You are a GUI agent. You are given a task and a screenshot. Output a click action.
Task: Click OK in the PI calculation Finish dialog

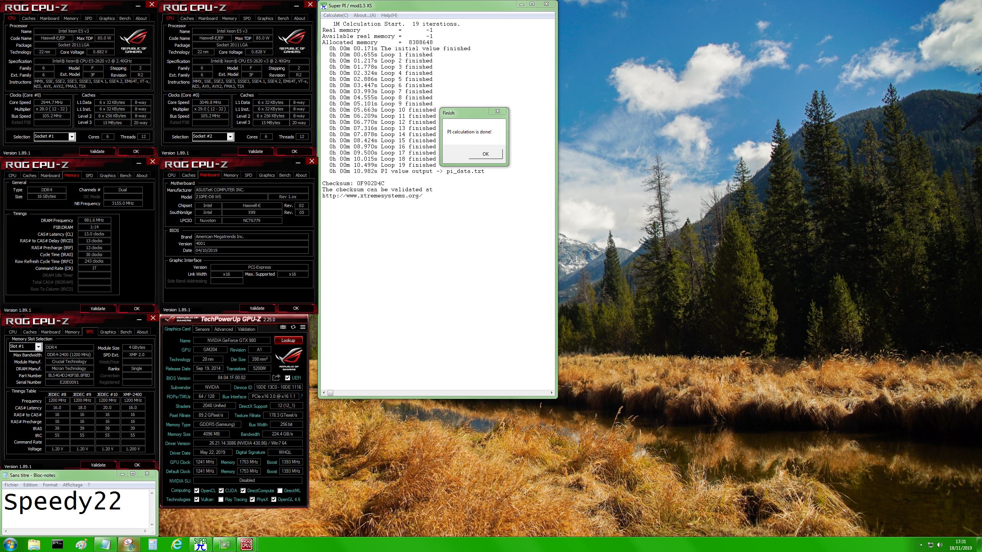[485, 154]
